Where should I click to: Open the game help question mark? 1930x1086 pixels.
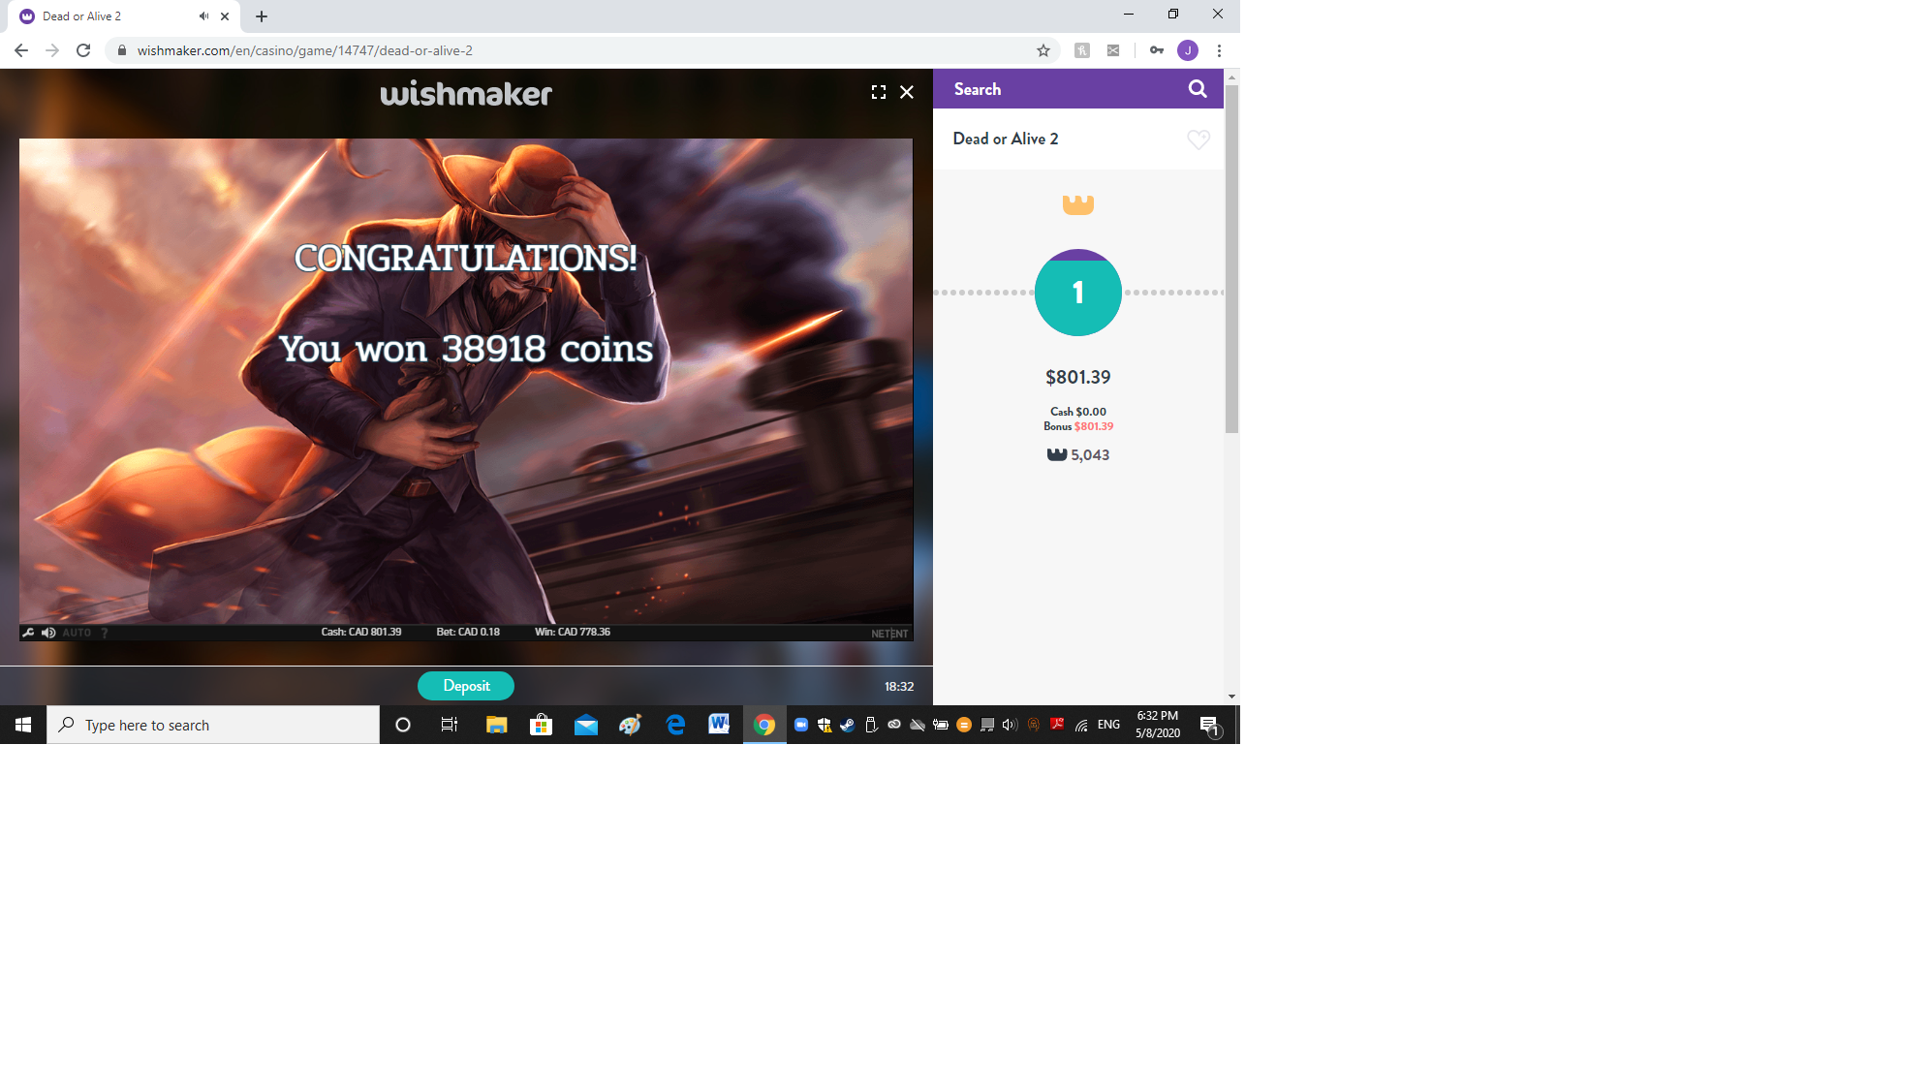[105, 633]
